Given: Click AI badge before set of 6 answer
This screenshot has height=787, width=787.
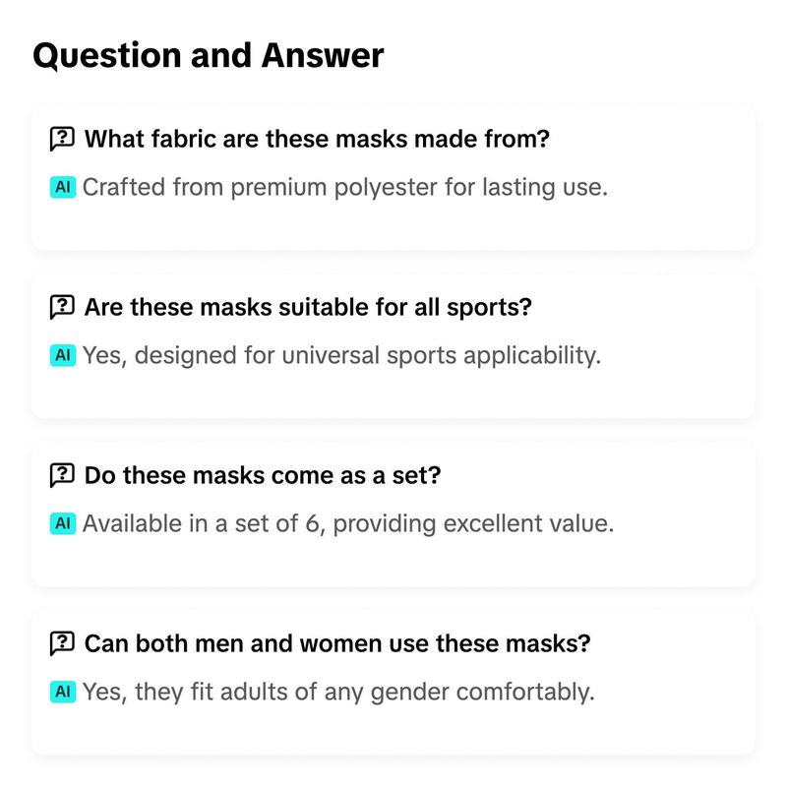Looking at the screenshot, I should [63, 523].
